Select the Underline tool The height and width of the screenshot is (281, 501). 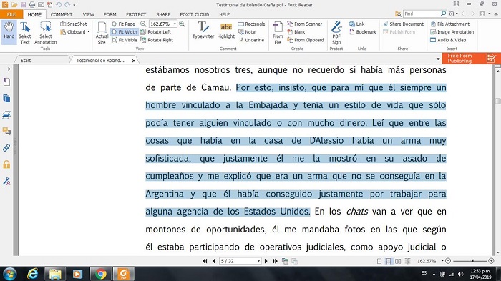click(x=251, y=40)
